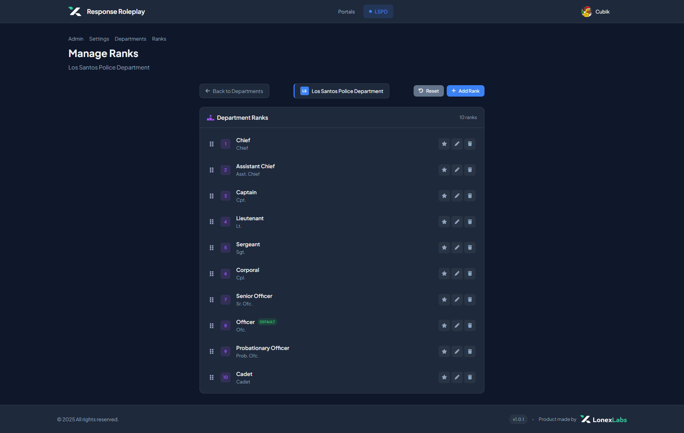Delete the Cadet rank
Viewport: 684px width, 433px height.
click(470, 377)
